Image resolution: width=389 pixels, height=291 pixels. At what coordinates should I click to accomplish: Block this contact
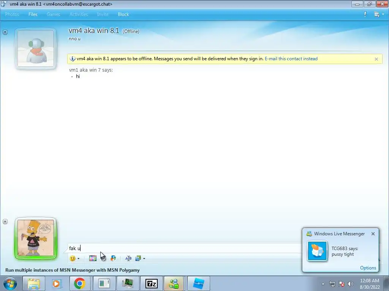(123, 14)
